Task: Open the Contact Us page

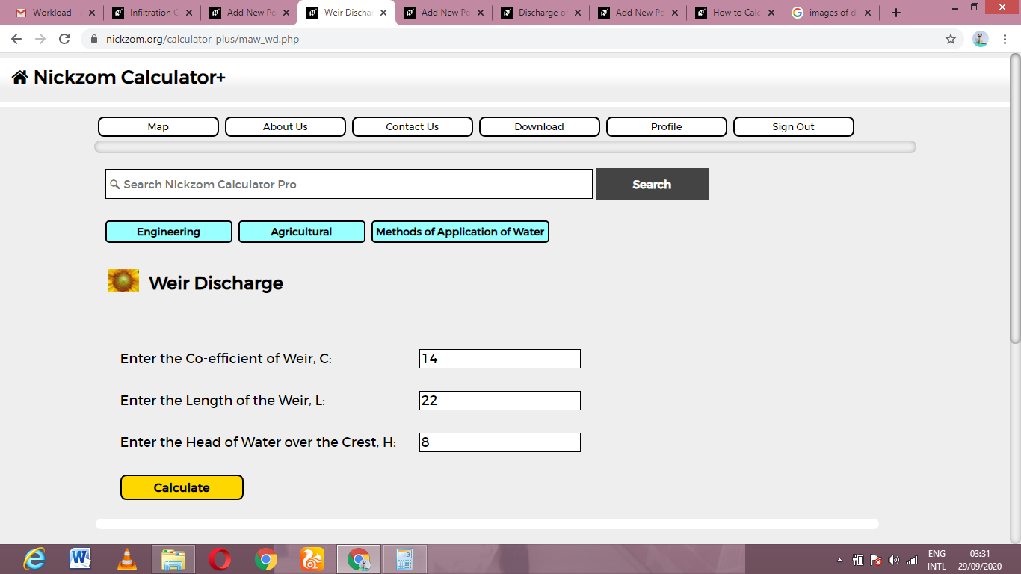Action: 413,126
